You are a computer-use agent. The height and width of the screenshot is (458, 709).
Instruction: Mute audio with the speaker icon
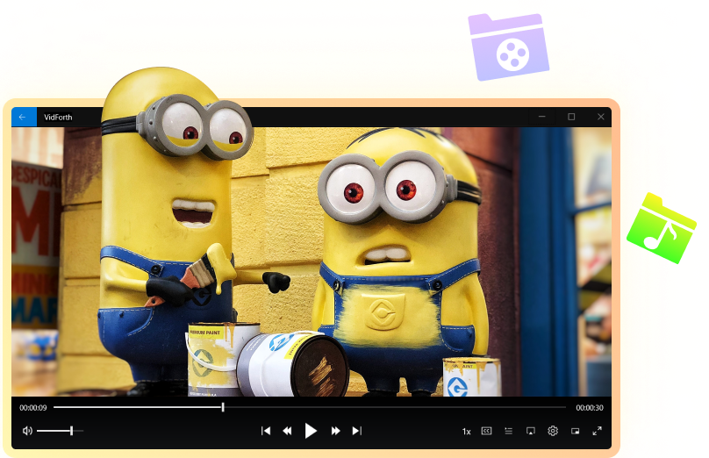[27, 431]
